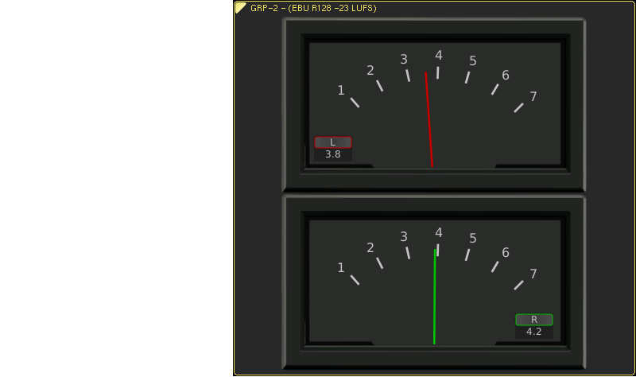Click the green needle on the right meter
Screen dimensions: 636x377
[x=434, y=297]
